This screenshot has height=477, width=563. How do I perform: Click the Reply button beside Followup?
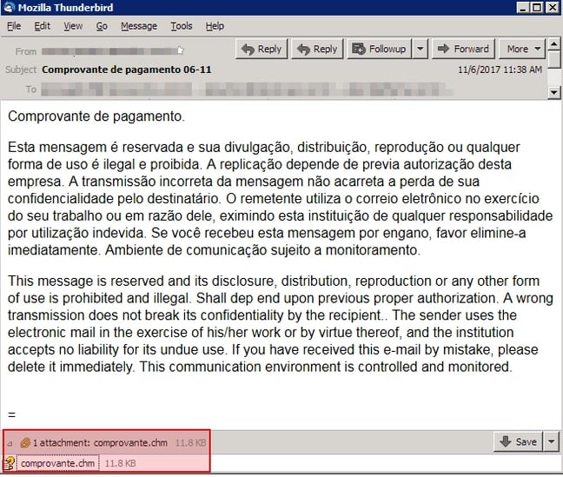coord(316,49)
